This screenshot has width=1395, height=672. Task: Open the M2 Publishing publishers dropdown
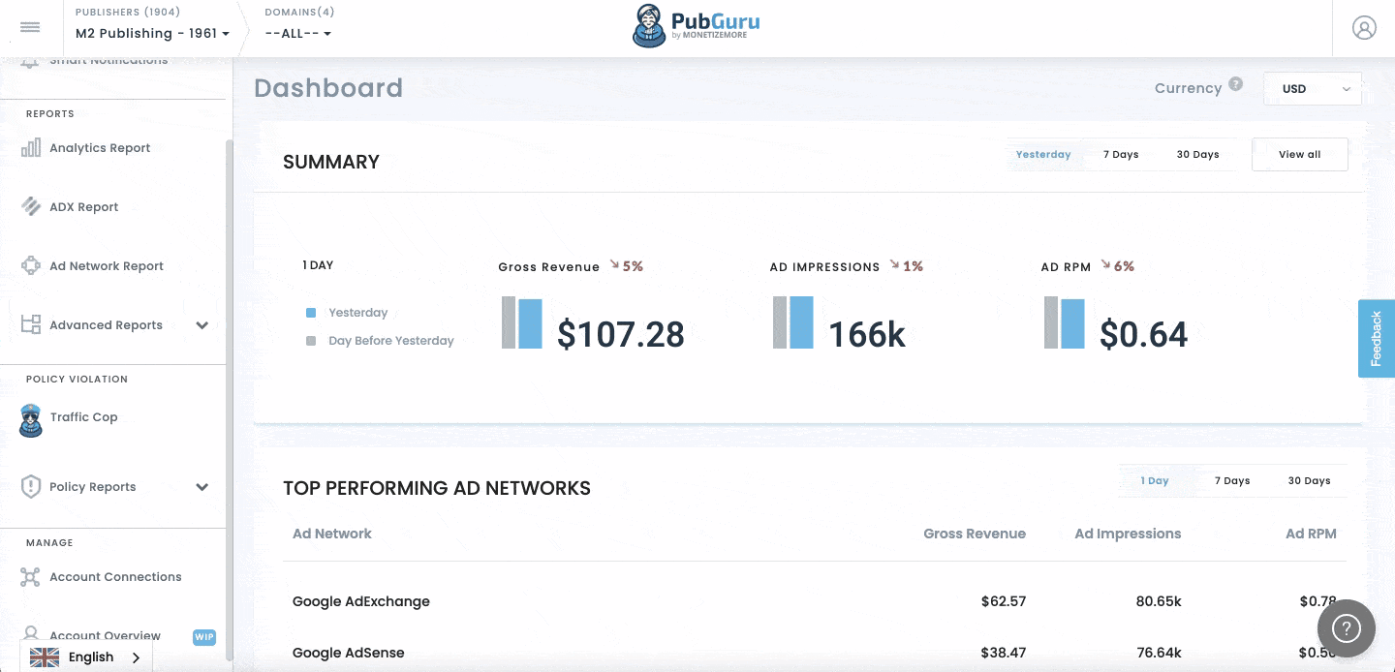click(151, 32)
